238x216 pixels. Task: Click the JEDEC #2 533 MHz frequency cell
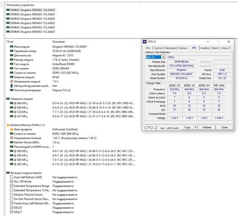click(x=174, y=89)
